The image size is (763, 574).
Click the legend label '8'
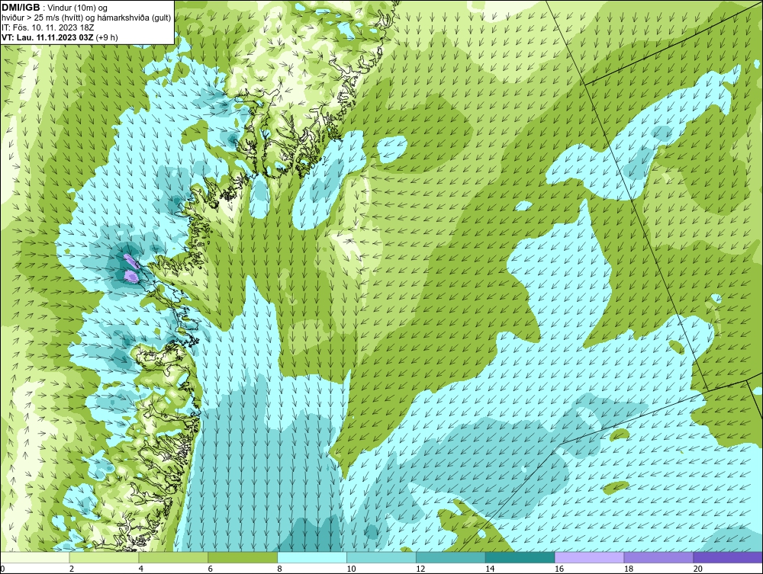279,569
